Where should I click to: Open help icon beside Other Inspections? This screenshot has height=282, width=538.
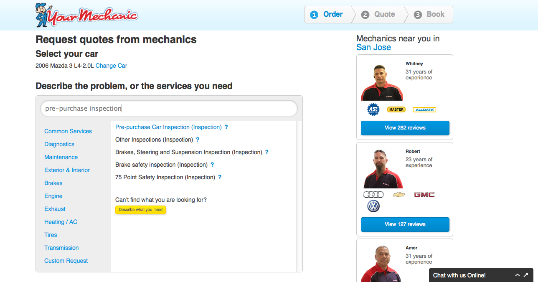[198, 140]
